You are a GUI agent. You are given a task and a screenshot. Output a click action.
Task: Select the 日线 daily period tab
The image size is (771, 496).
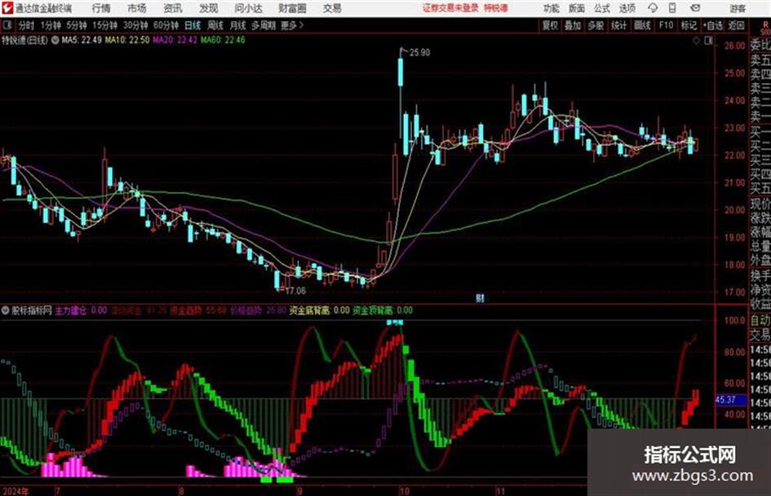tap(193, 25)
